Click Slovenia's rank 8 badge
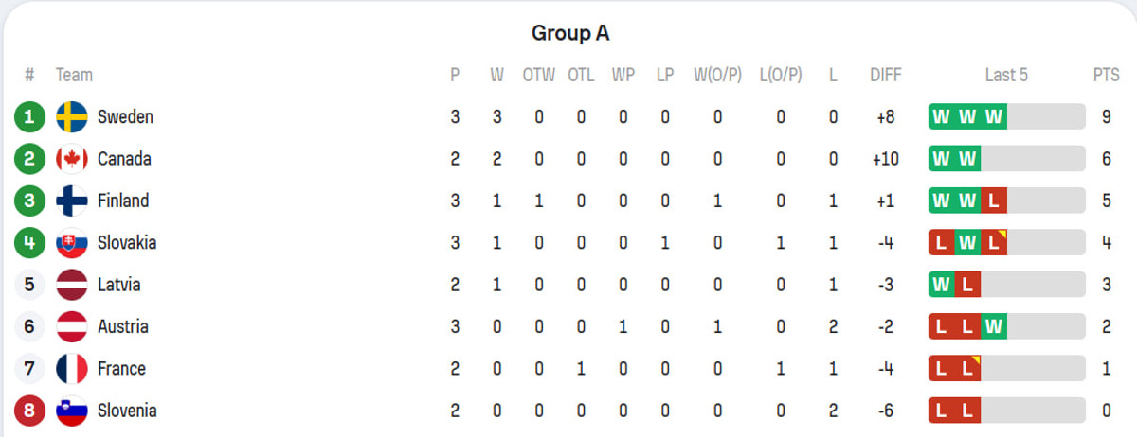 click(29, 411)
